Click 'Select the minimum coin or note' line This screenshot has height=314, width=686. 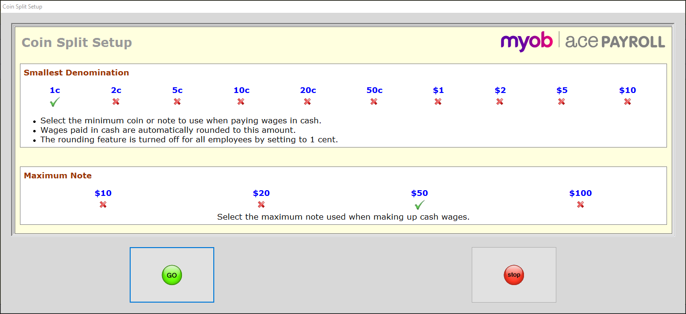(181, 120)
